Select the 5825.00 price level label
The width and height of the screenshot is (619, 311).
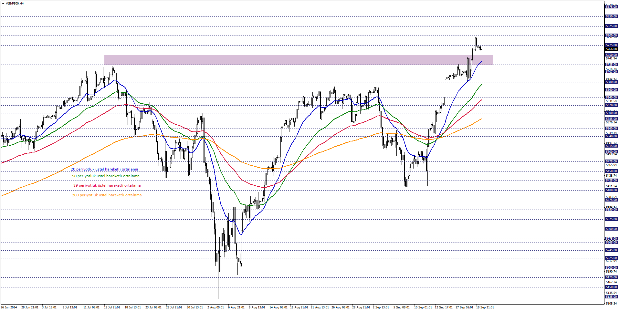[611, 26]
